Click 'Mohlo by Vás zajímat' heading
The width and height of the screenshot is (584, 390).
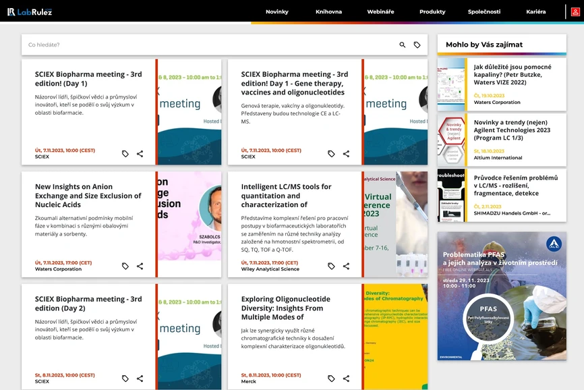click(x=484, y=45)
